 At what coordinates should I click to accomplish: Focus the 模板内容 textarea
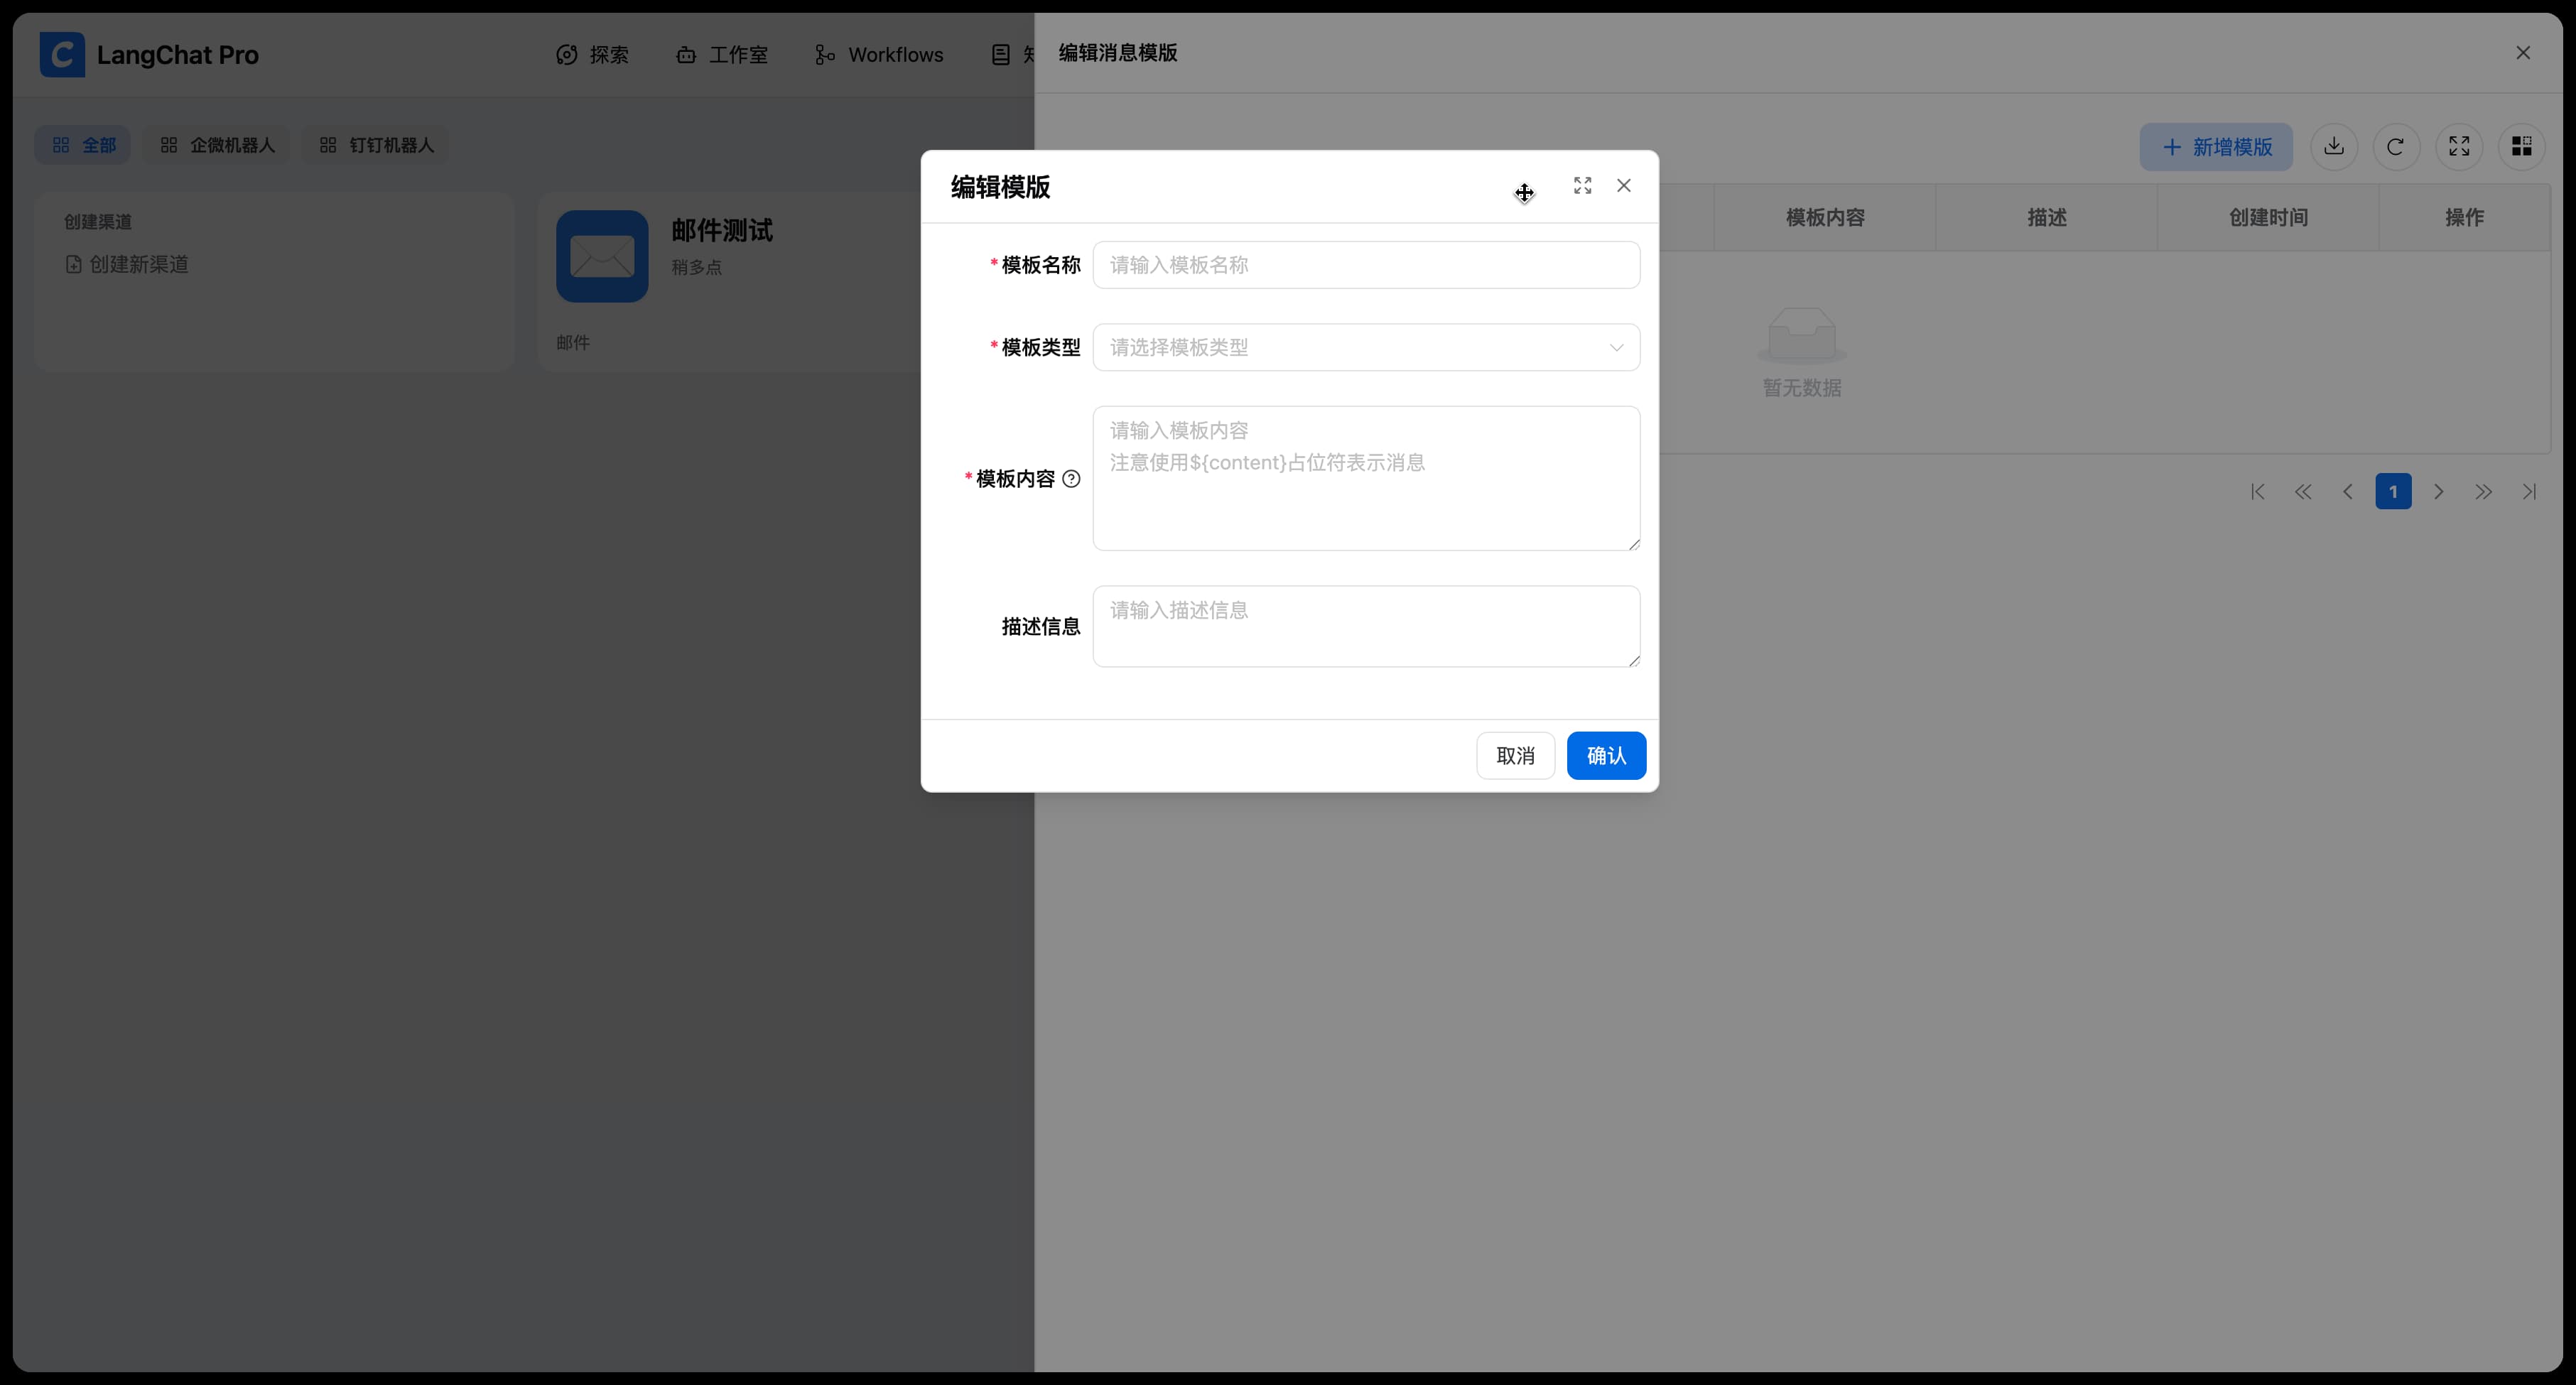pyautogui.click(x=1366, y=478)
